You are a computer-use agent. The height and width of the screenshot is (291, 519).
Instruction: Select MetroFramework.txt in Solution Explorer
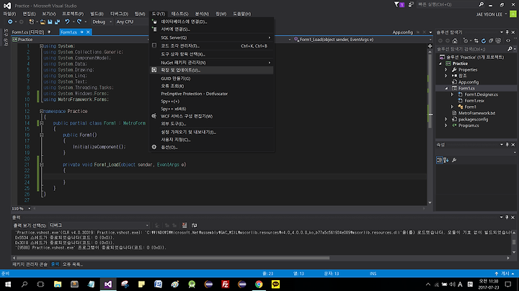coord(476,113)
